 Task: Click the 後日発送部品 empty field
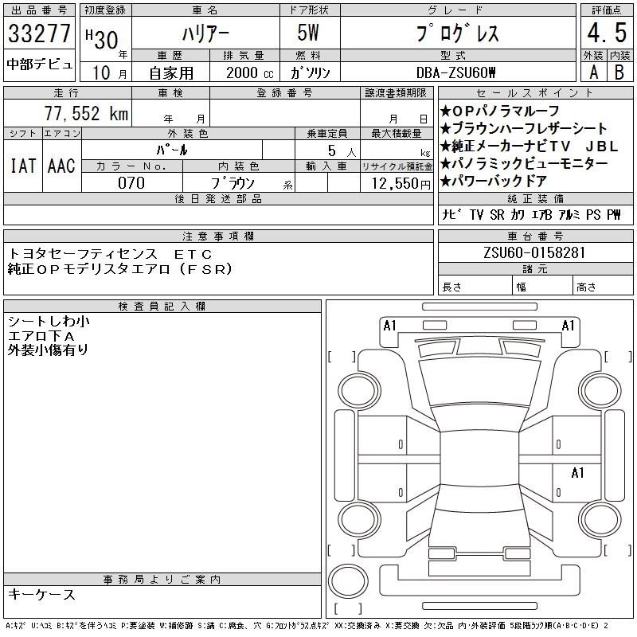[x=218, y=214]
